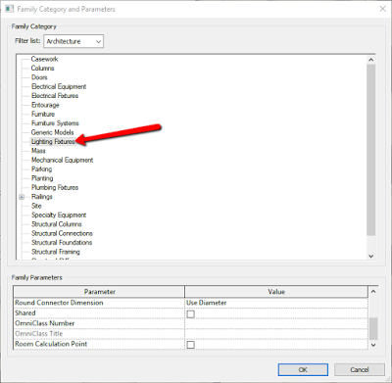Select Lighting Fixtures category
The width and height of the screenshot is (392, 383).
pyautogui.click(x=53, y=142)
